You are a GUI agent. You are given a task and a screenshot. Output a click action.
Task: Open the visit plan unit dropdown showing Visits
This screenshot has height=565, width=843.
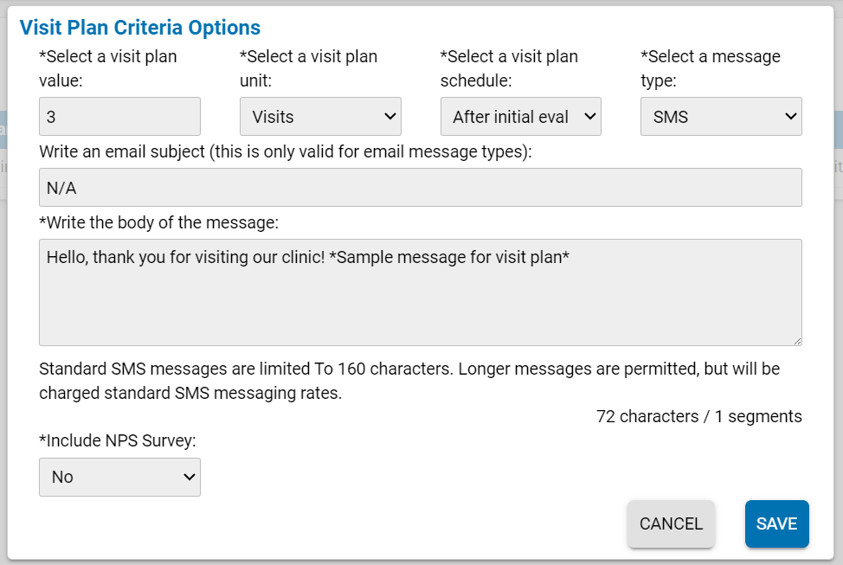(320, 116)
